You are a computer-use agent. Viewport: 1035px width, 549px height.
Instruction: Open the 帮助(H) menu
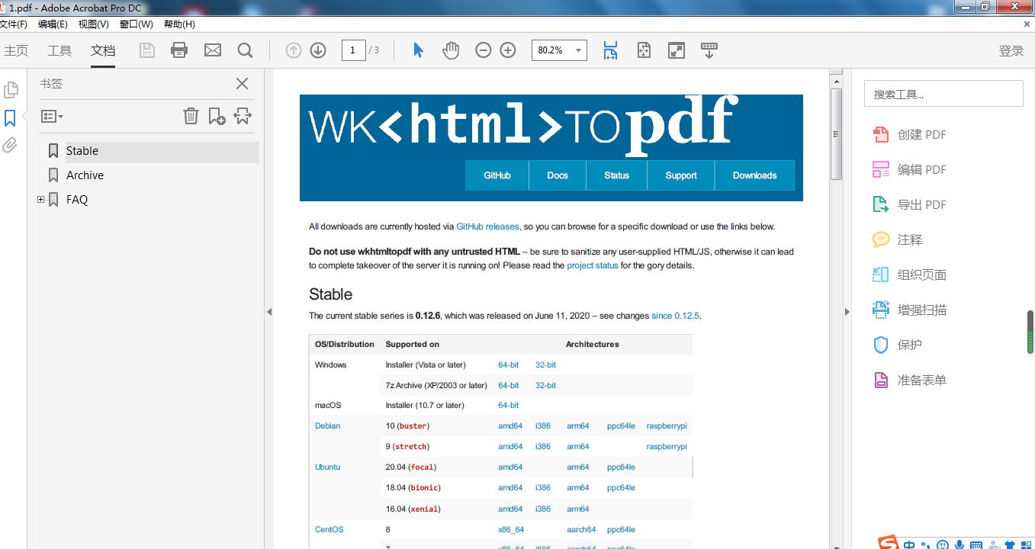coord(179,24)
